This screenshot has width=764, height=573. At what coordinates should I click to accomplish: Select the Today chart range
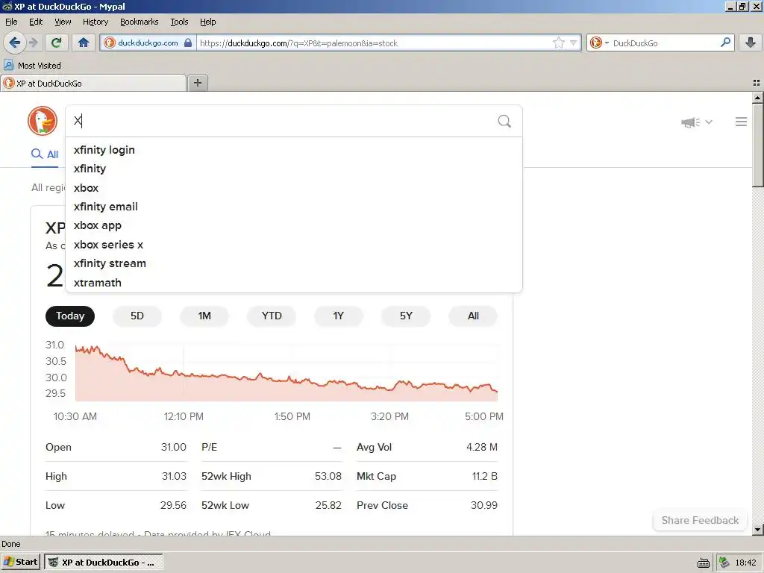[70, 316]
